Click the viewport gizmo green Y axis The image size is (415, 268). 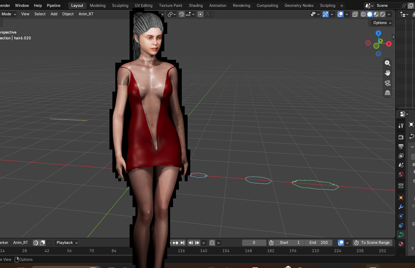[x=381, y=41]
